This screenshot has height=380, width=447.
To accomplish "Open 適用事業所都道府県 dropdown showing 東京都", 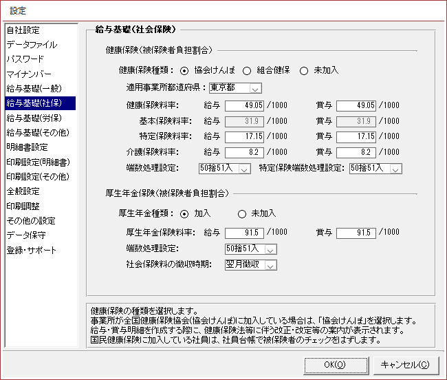I will 235,88.
